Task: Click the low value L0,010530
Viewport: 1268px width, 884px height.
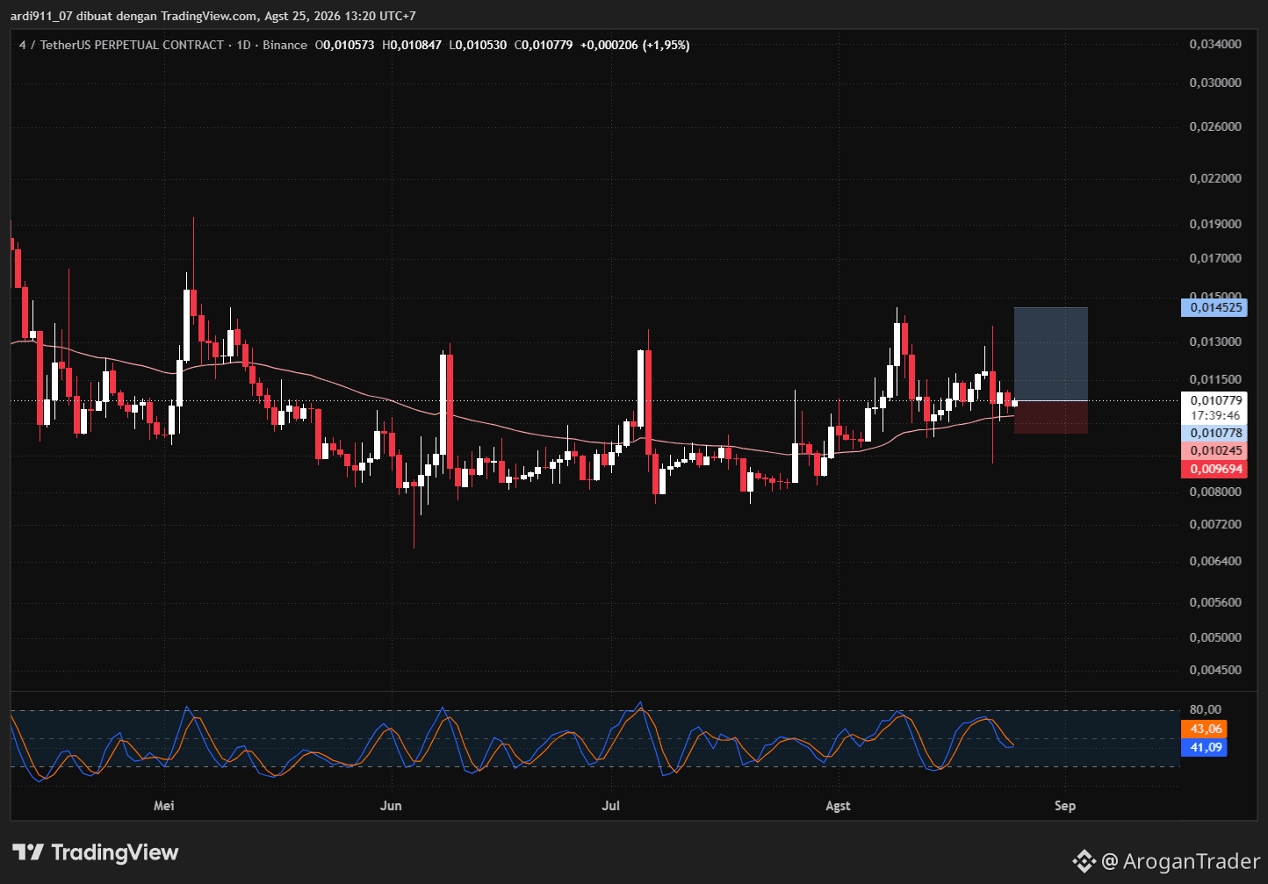Action: pos(478,45)
